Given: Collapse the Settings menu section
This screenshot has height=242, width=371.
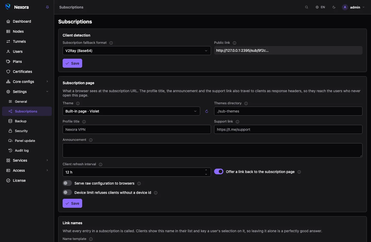Looking at the screenshot, I should pyautogui.click(x=27, y=92).
